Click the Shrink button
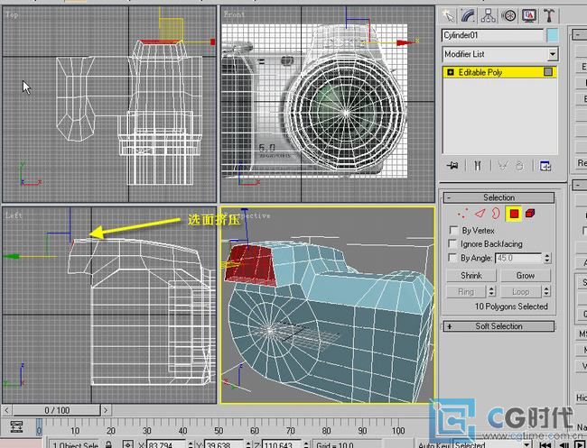The height and width of the screenshot is (448, 587). click(x=471, y=275)
